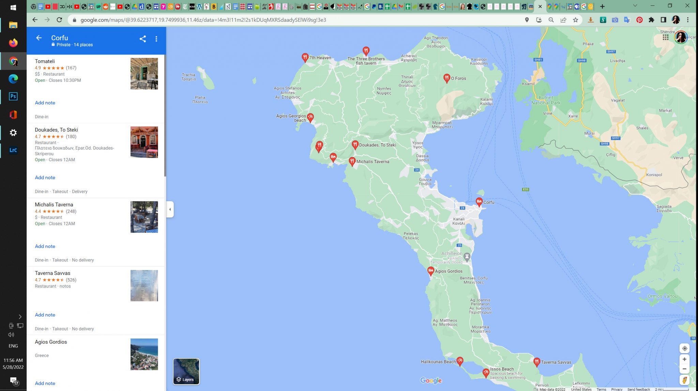Click Add note under Tomateli
The height and width of the screenshot is (391, 698).
pos(45,103)
